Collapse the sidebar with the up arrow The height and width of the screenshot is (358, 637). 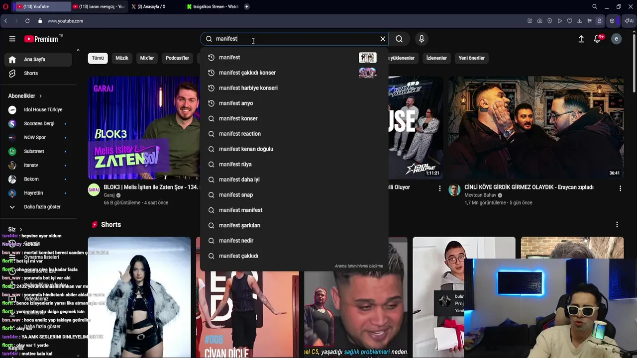(x=78, y=50)
